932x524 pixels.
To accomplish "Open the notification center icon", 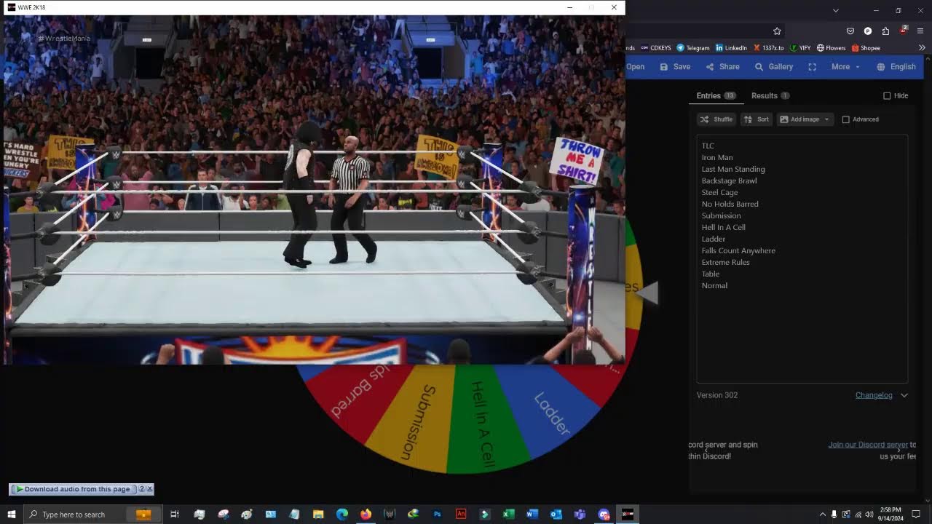I will tap(916, 515).
